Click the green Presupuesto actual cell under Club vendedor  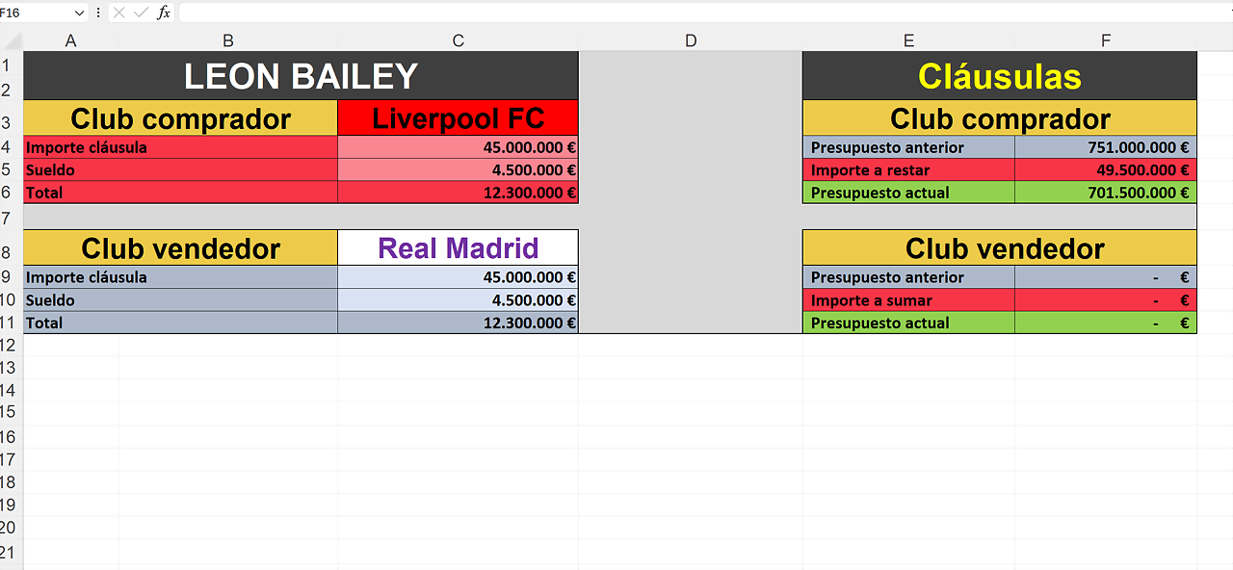coord(908,323)
